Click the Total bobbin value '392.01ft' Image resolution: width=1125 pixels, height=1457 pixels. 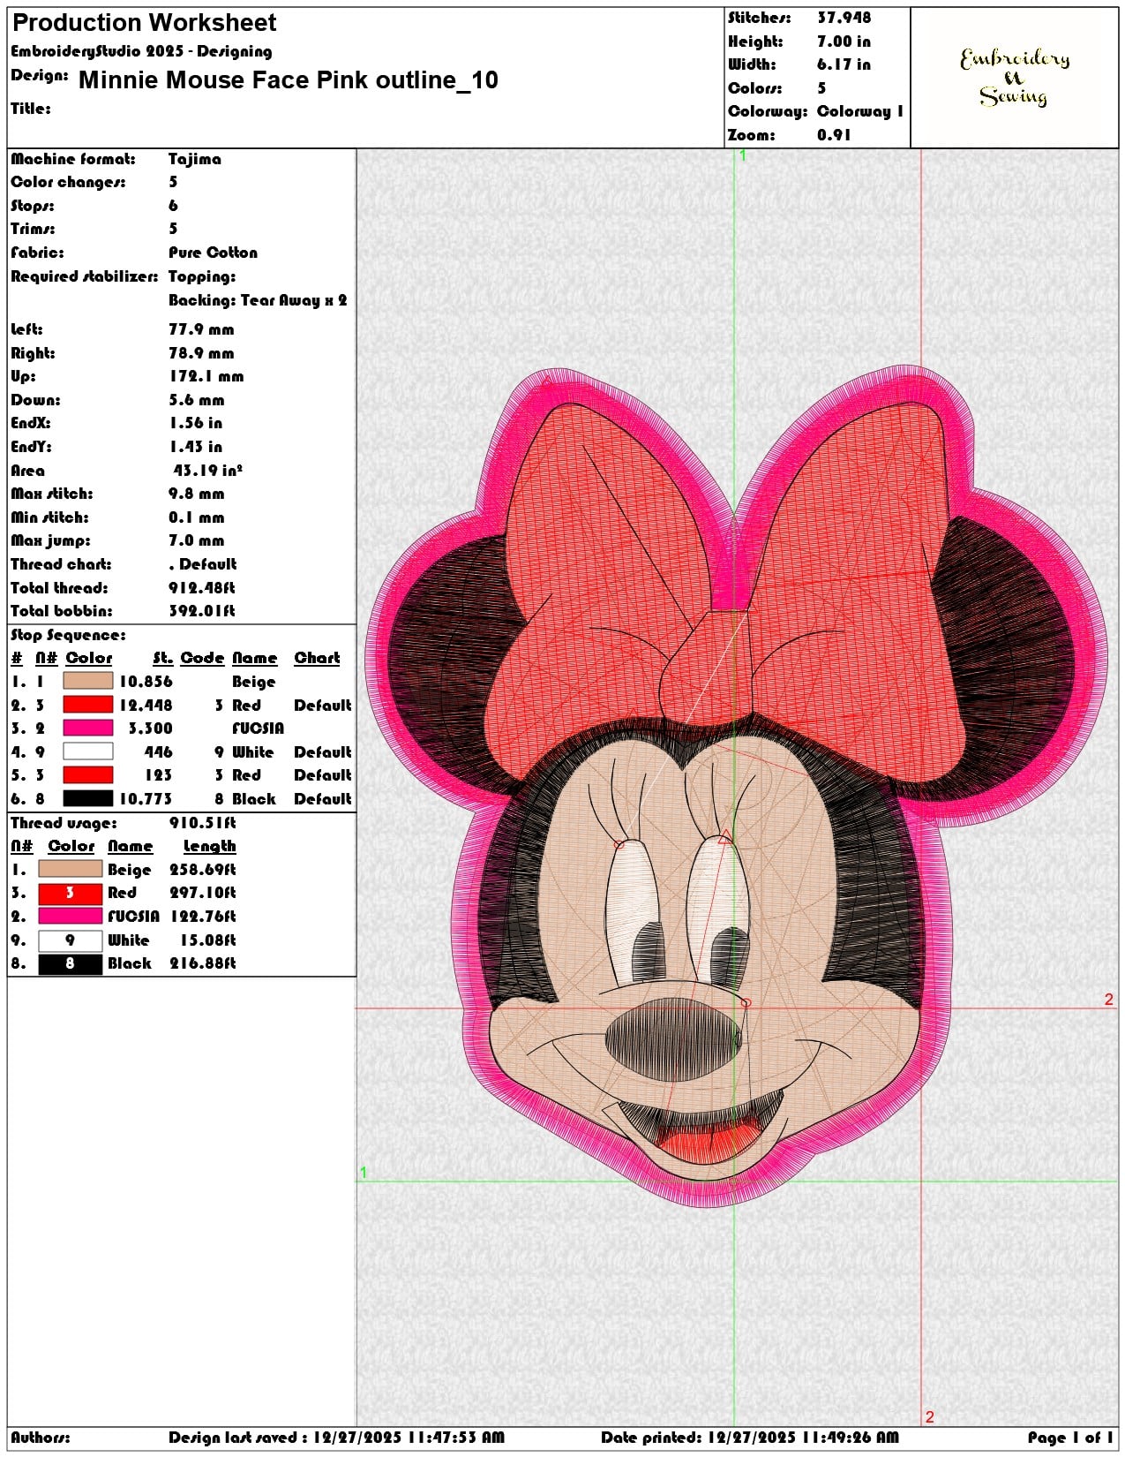click(x=201, y=610)
